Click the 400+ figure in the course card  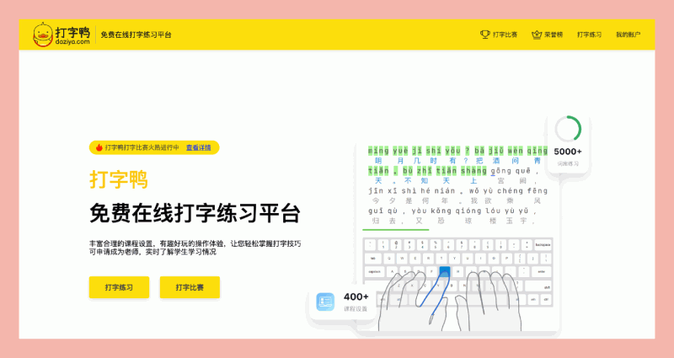click(356, 297)
